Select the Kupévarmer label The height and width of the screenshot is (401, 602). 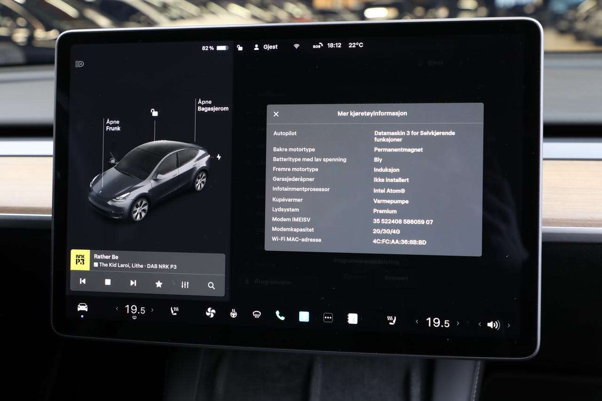tap(287, 200)
